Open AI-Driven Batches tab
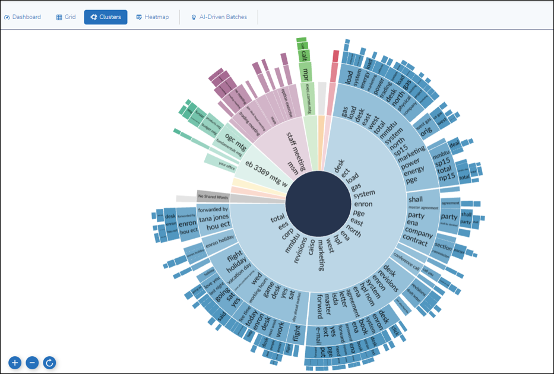The width and height of the screenshot is (554, 374). click(x=219, y=17)
